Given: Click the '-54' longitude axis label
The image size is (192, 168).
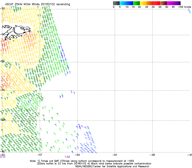Looking at the screenshot, I should 77,155.
